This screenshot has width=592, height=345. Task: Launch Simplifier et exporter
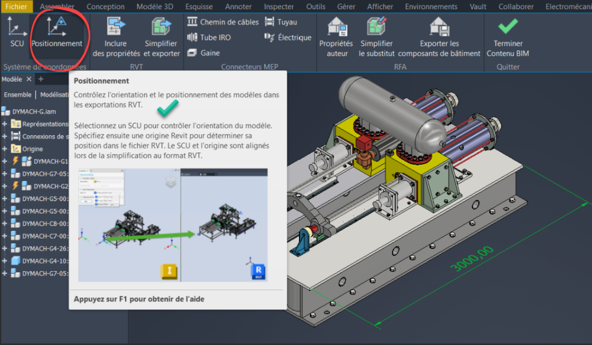point(161,37)
